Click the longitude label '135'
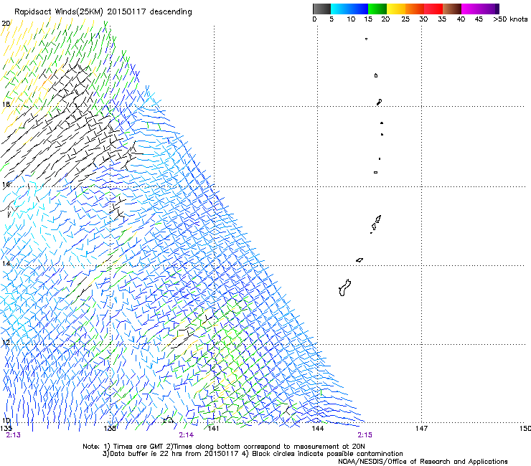531x466 pixels. 6,428
